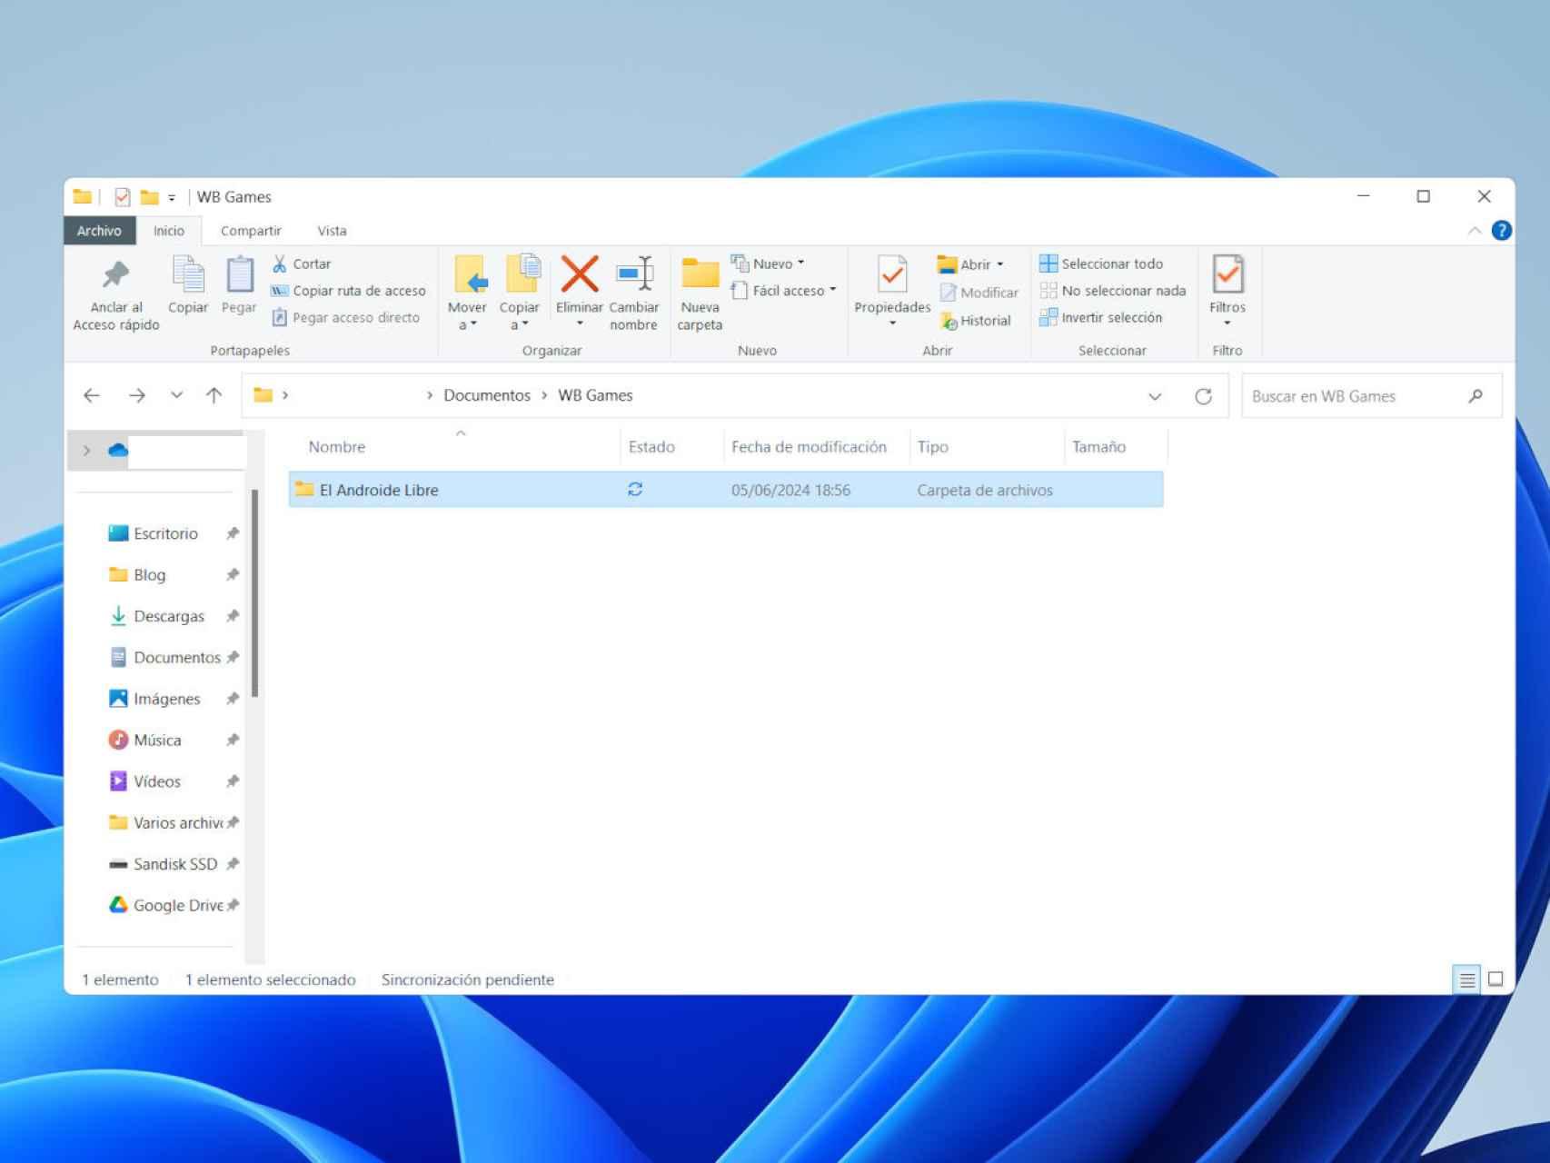Open the ribbon help question mark
The image size is (1550, 1163).
[1502, 231]
